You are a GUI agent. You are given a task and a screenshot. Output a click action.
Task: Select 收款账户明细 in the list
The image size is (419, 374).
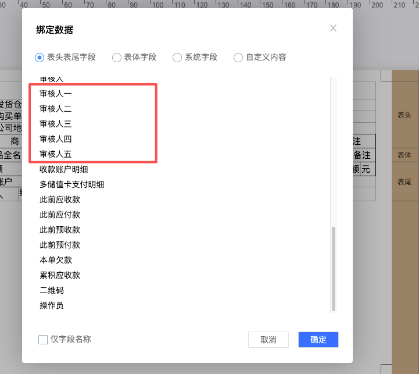coord(63,169)
